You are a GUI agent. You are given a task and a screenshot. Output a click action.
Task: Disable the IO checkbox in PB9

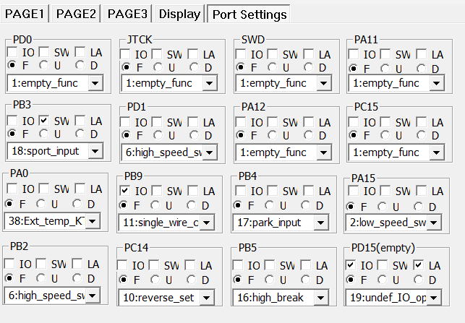click(125, 191)
